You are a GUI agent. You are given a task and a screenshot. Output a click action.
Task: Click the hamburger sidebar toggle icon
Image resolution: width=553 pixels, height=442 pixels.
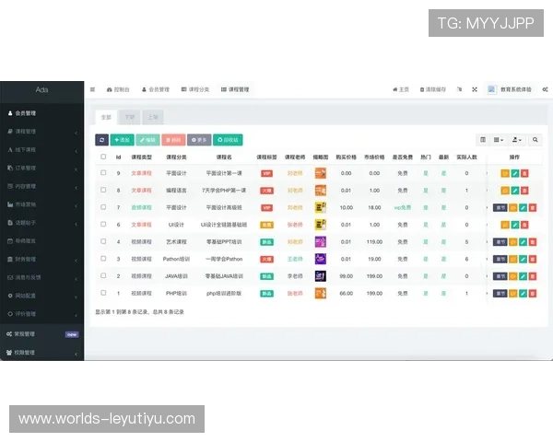[92, 89]
